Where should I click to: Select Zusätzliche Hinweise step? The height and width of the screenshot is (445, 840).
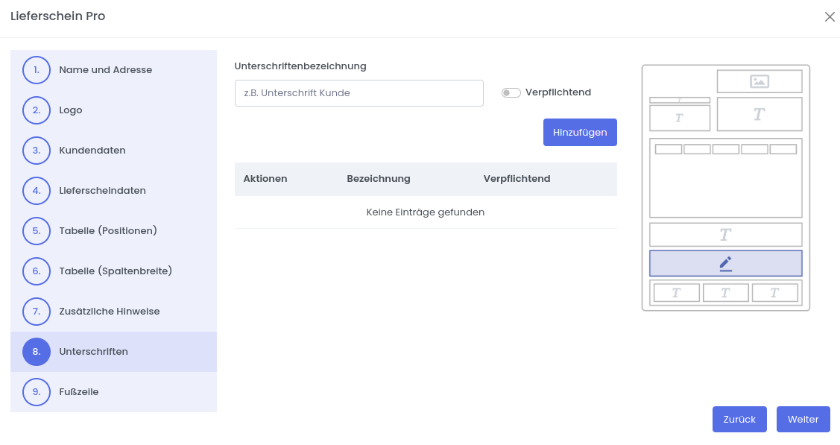[110, 312]
